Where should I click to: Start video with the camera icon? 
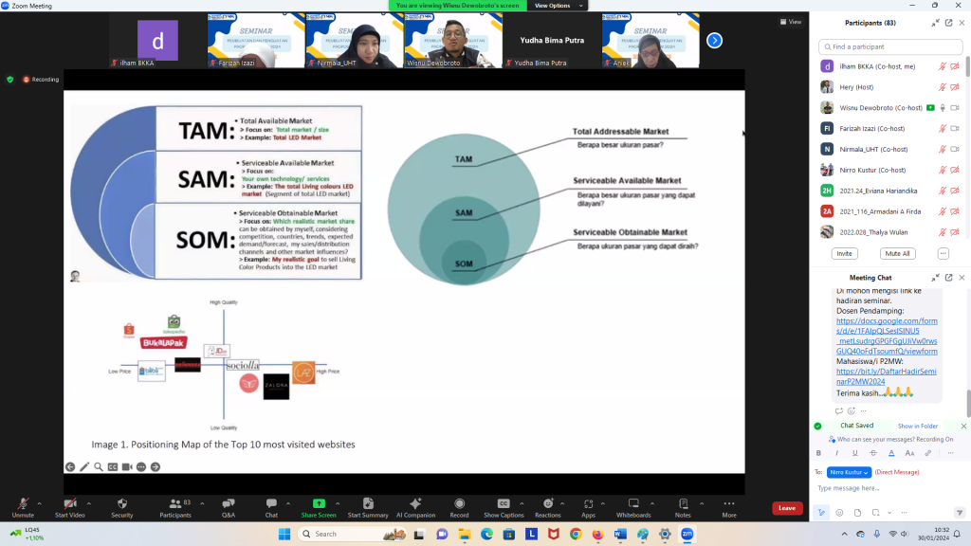click(69, 503)
